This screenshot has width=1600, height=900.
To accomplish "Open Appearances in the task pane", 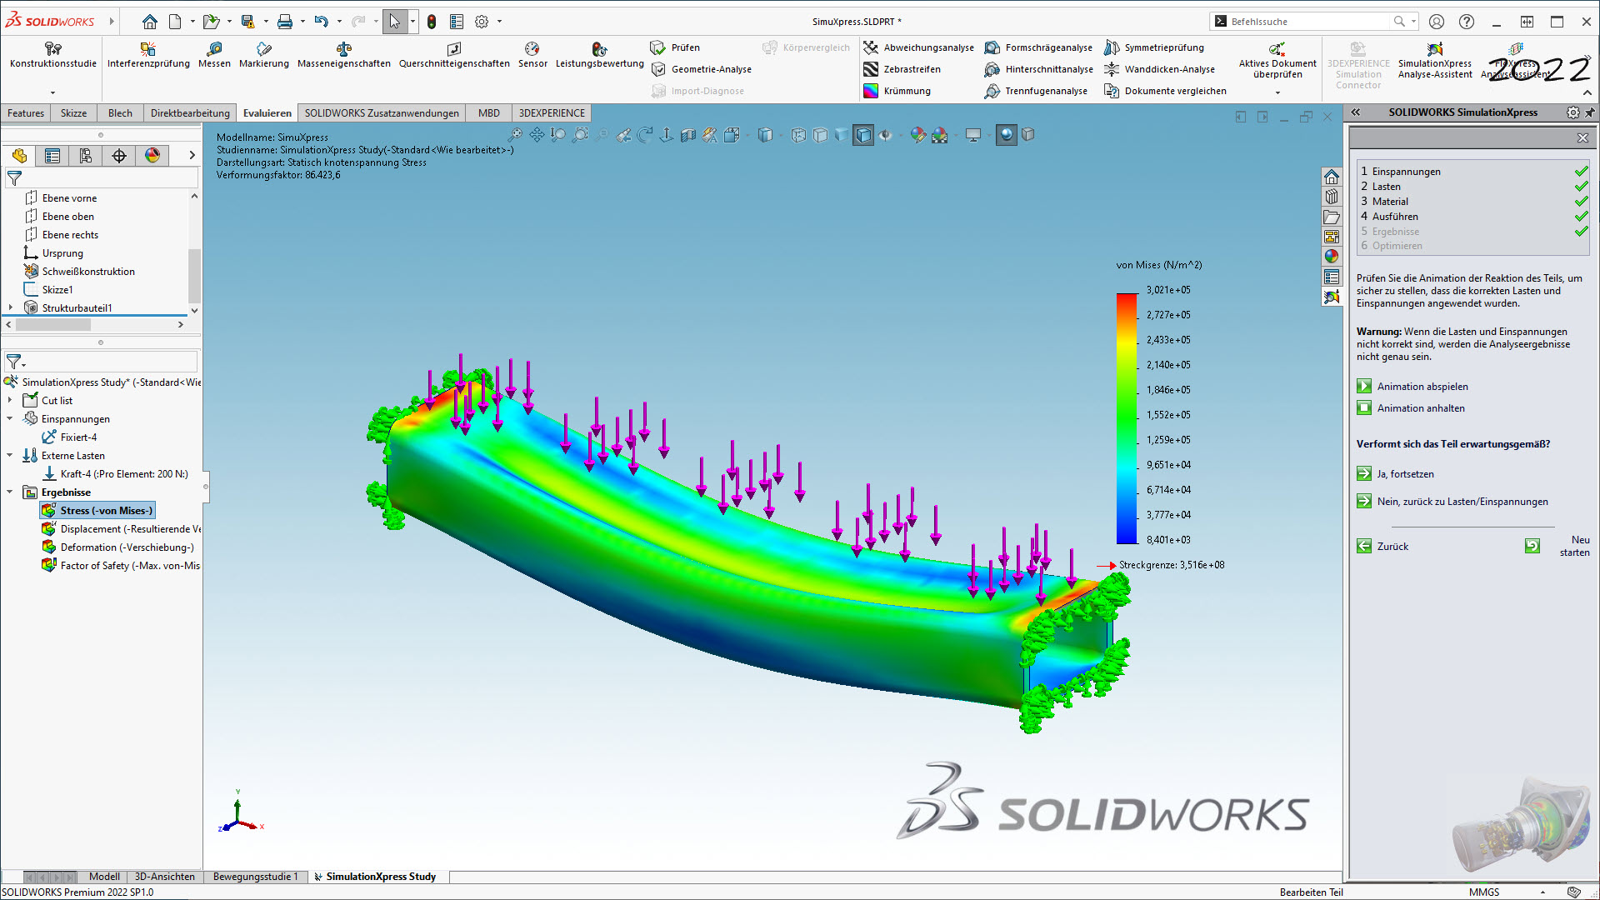I will click(x=1332, y=257).
